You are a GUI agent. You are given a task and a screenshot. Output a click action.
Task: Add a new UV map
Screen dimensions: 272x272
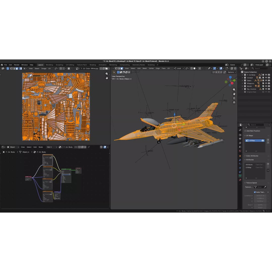pyautogui.click(x=268, y=140)
